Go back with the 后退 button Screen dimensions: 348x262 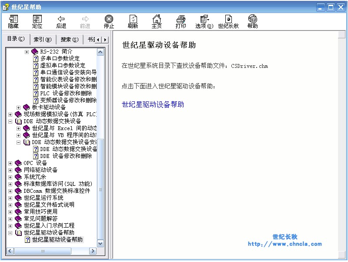coord(61,21)
